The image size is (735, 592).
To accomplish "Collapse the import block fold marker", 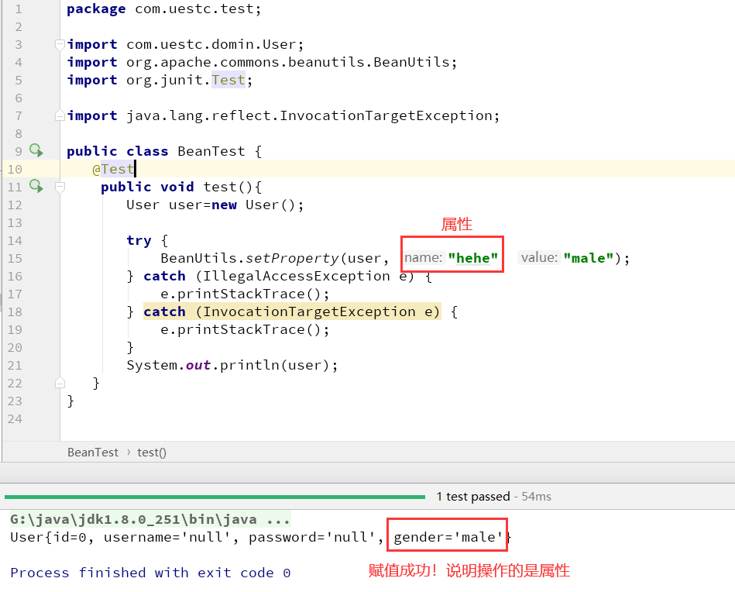I will click(x=60, y=45).
